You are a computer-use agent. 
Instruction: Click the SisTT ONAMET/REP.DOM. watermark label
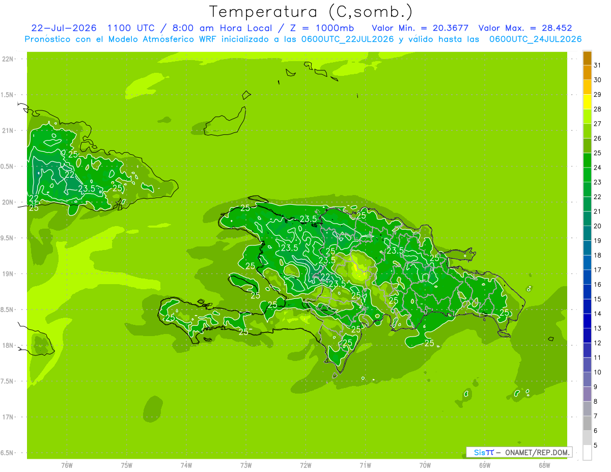[519, 452]
